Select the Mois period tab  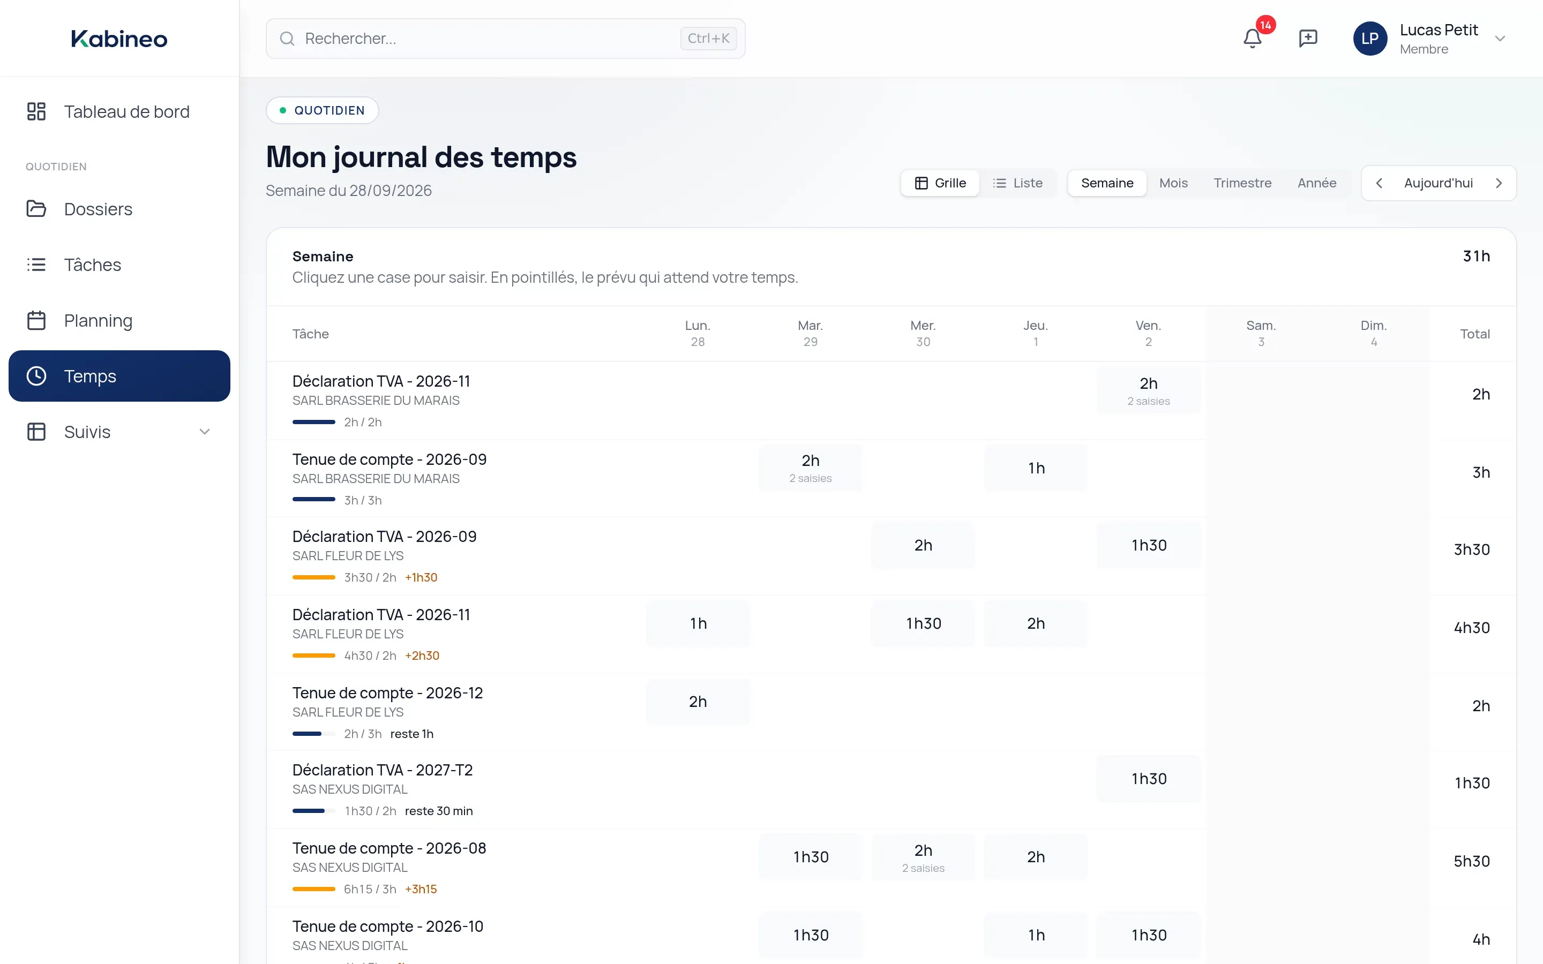pos(1173,183)
